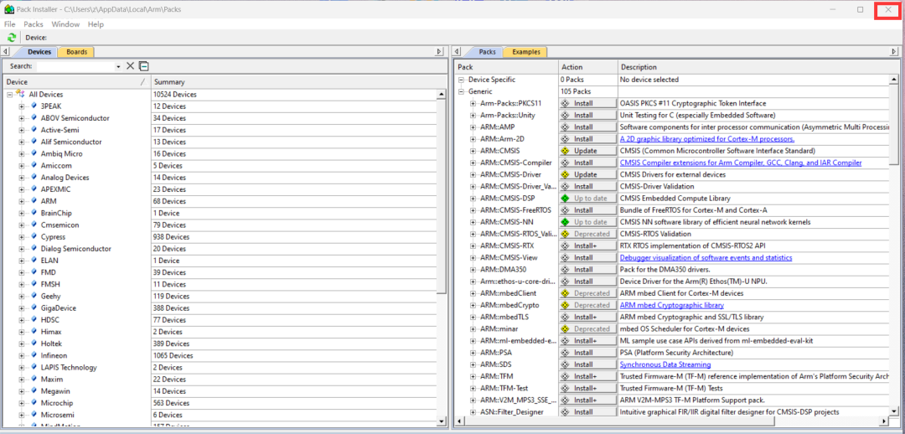Click the Infineon vendor icon
Viewport: 905px width, 434px height.
(x=34, y=355)
